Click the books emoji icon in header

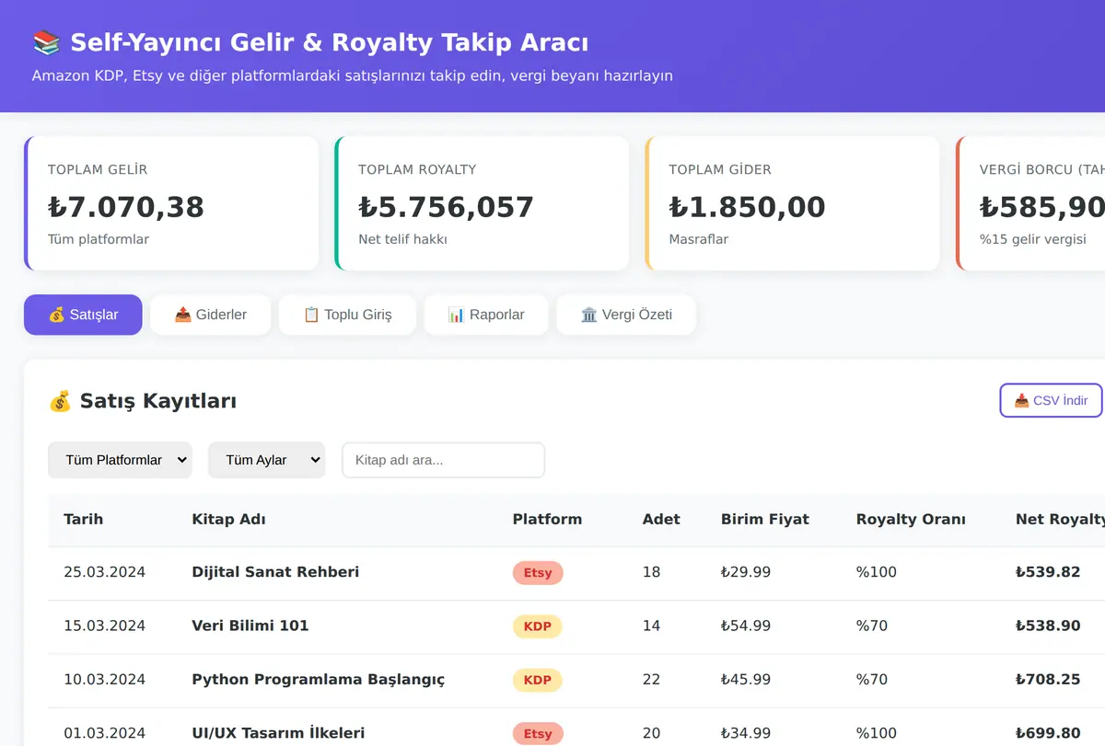click(x=46, y=42)
